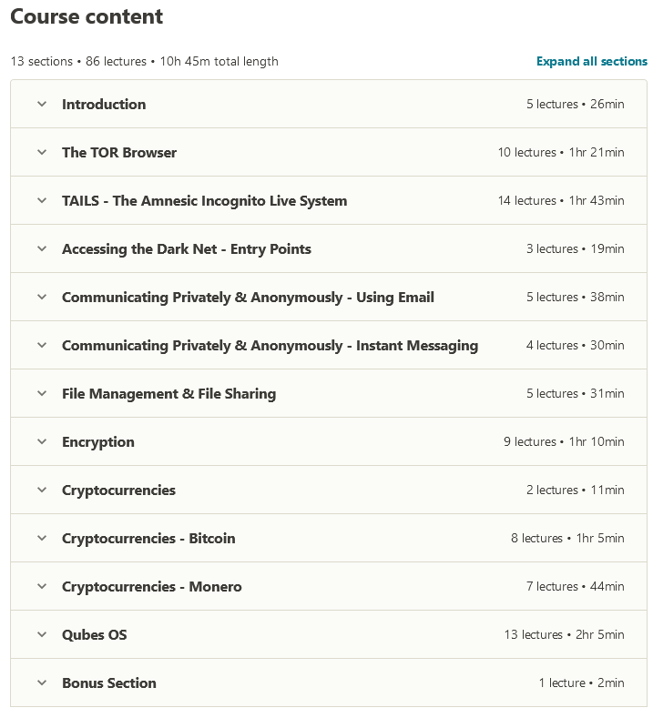Open TAILS - The Amnesic Incognito Live System
Image resolution: width=653 pixels, height=718 pixels.
(x=204, y=201)
